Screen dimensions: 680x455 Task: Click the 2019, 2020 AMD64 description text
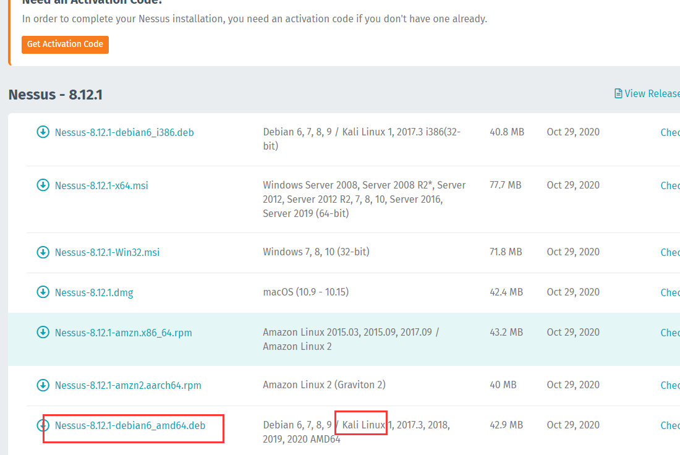pyautogui.click(x=302, y=440)
